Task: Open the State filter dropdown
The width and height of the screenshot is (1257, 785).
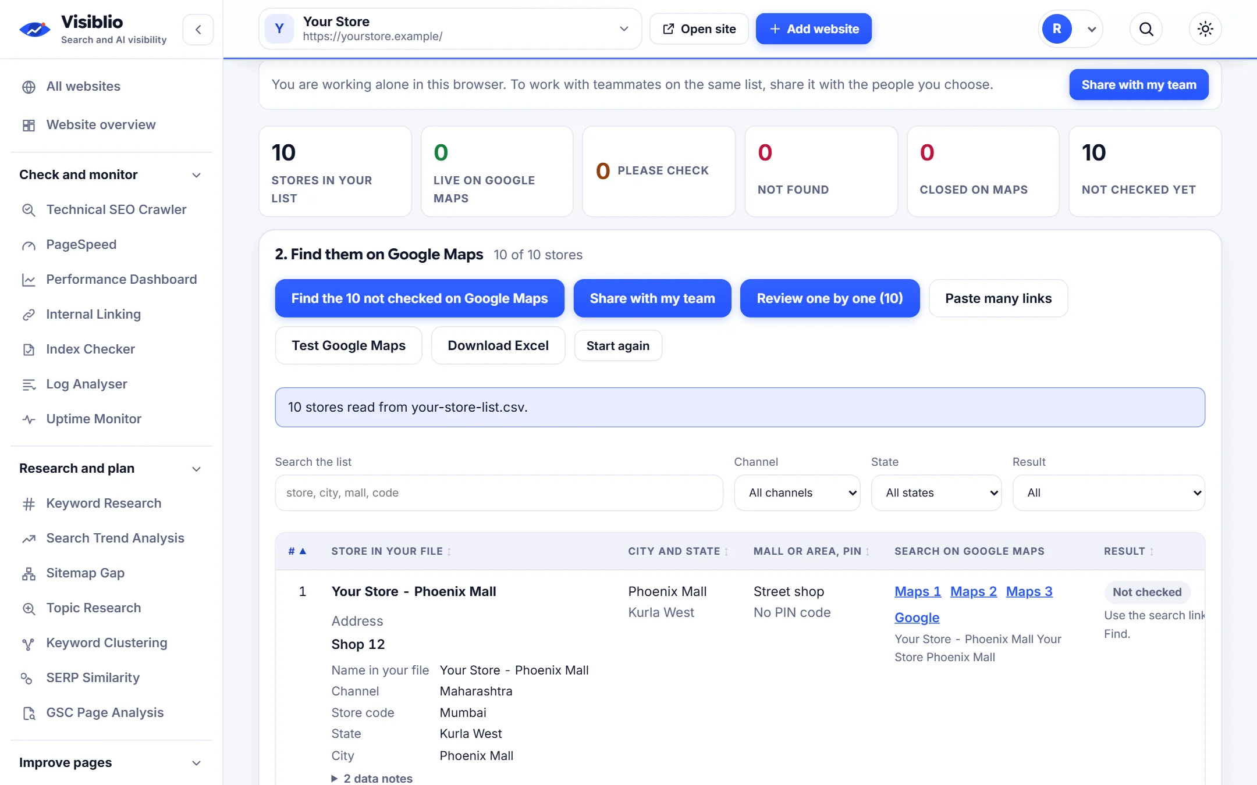Action: [x=936, y=493]
